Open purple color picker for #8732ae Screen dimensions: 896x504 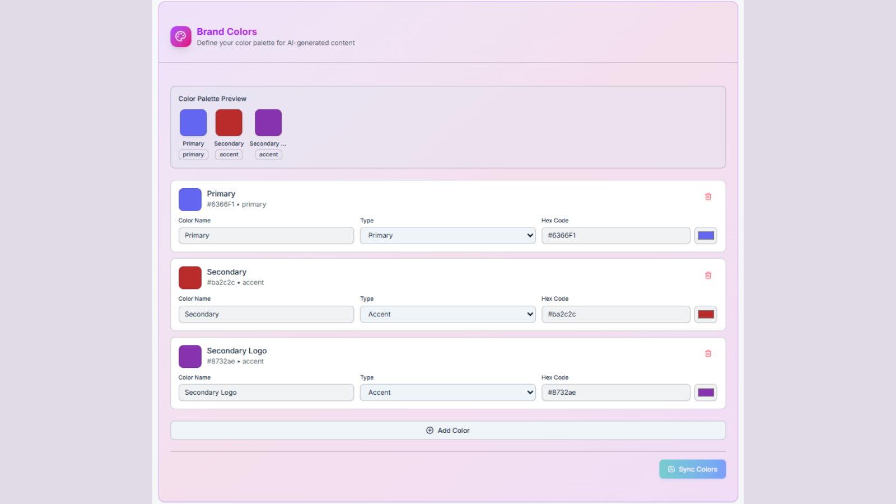(706, 393)
